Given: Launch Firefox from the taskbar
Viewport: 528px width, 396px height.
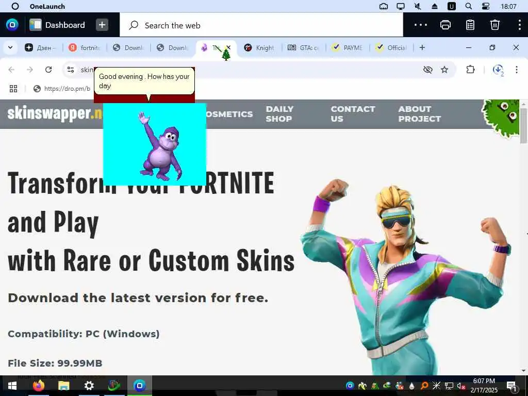Looking at the screenshot, I should 38,386.
